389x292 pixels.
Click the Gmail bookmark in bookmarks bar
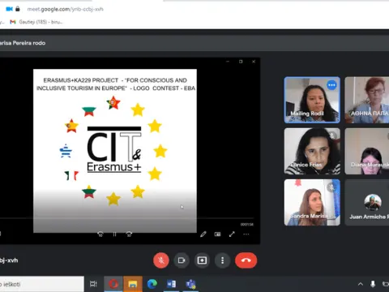[x=36, y=22]
